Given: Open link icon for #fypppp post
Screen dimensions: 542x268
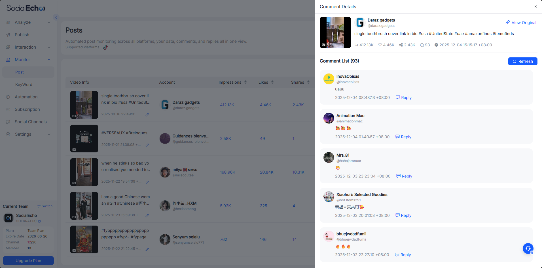Looking at the screenshot, I should coord(147,249).
